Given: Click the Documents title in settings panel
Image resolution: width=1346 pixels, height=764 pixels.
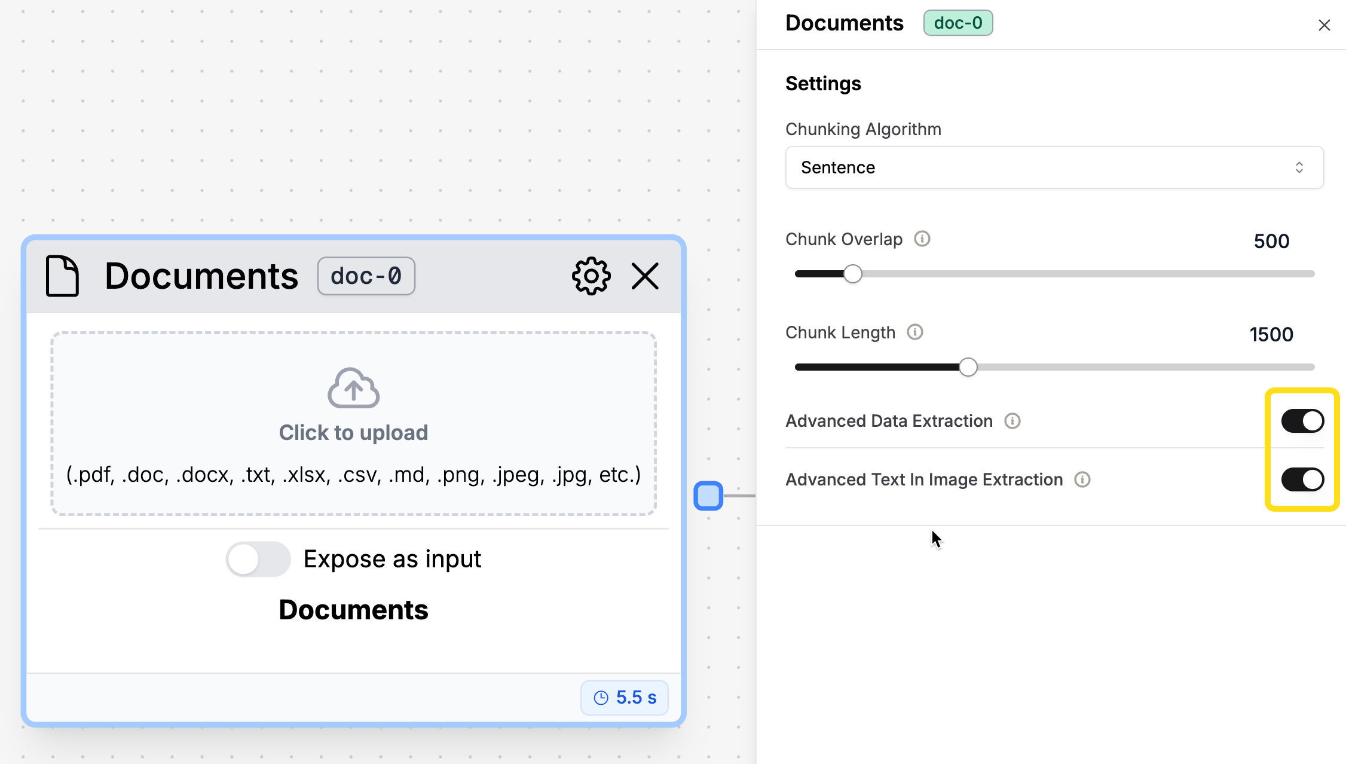Looking at the screenshot, I should [x=844, y=23].
